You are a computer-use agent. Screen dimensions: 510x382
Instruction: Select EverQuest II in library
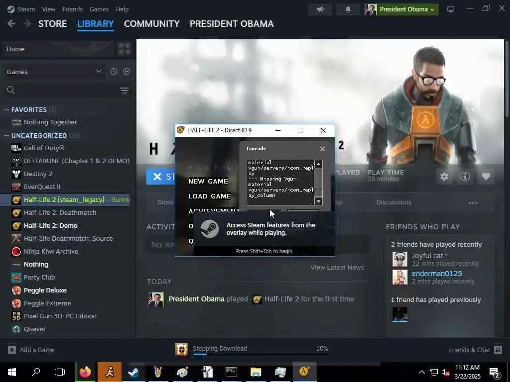click(42, 187)
